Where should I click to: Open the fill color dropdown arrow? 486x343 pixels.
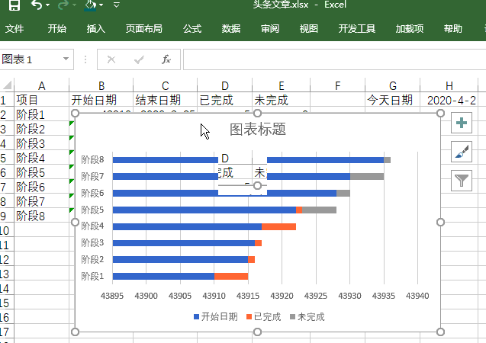click(101, 5)
